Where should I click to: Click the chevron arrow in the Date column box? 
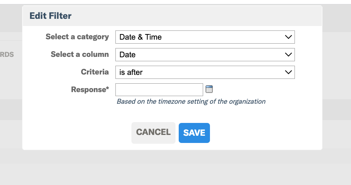tap(288, 54)
